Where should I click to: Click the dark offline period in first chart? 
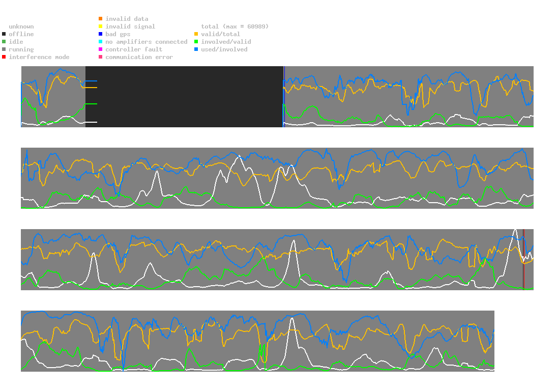(x=184, y=97)
